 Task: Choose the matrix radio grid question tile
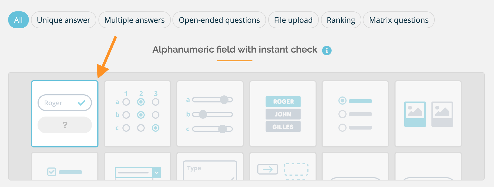[x=138, y=114]
